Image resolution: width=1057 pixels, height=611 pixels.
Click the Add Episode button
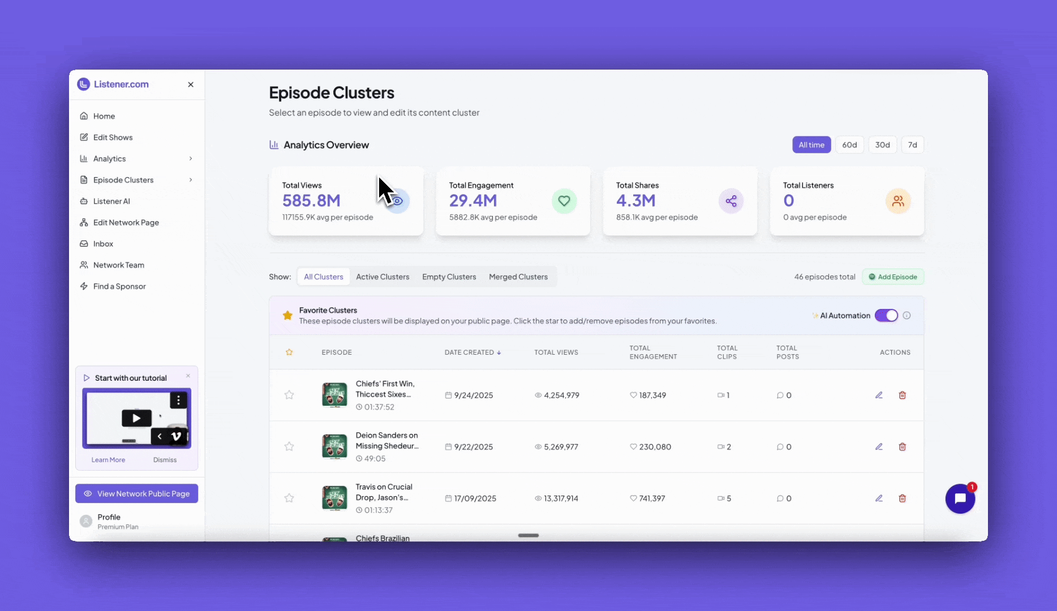[893, 277]
